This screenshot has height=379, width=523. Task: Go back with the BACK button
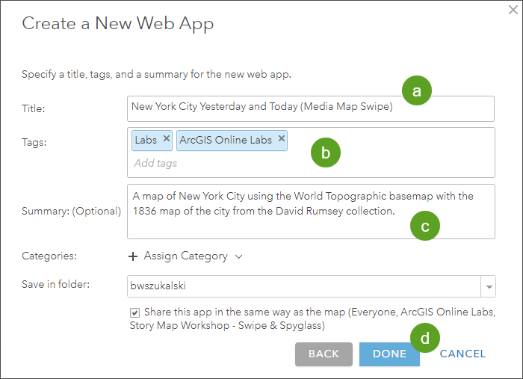coord(324,354)
